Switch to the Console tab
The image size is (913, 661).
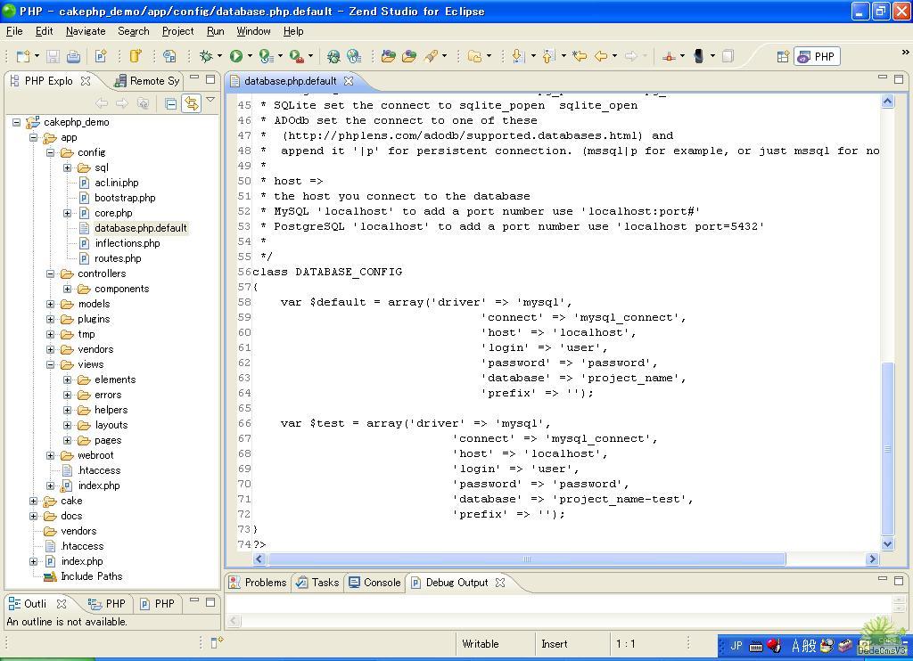point(375,583)
